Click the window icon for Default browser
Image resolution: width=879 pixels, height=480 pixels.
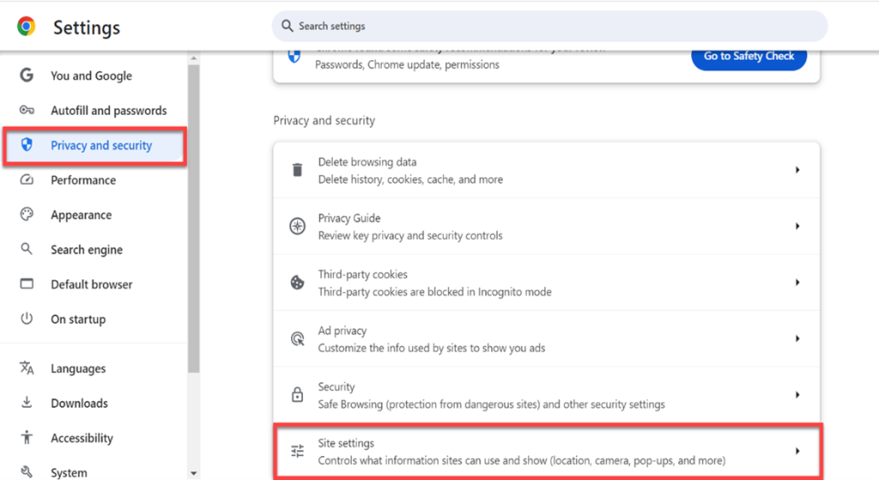pos(27,284)
